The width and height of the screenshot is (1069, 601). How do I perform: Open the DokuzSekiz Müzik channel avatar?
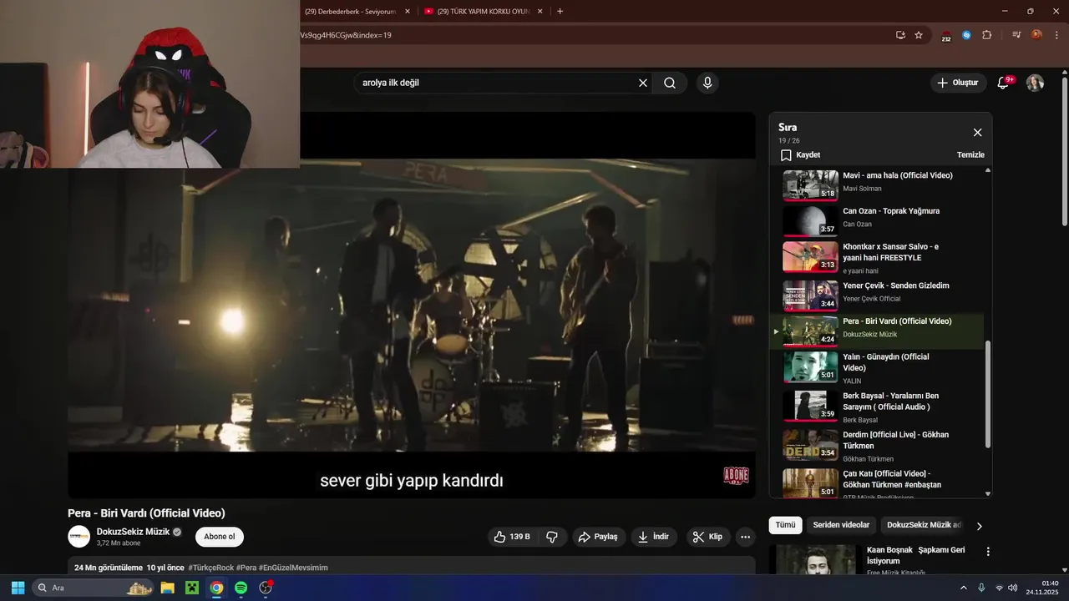(79, 537)
